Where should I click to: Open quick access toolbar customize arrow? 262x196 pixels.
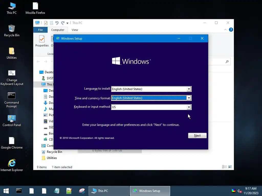click(x=67, y=23)
